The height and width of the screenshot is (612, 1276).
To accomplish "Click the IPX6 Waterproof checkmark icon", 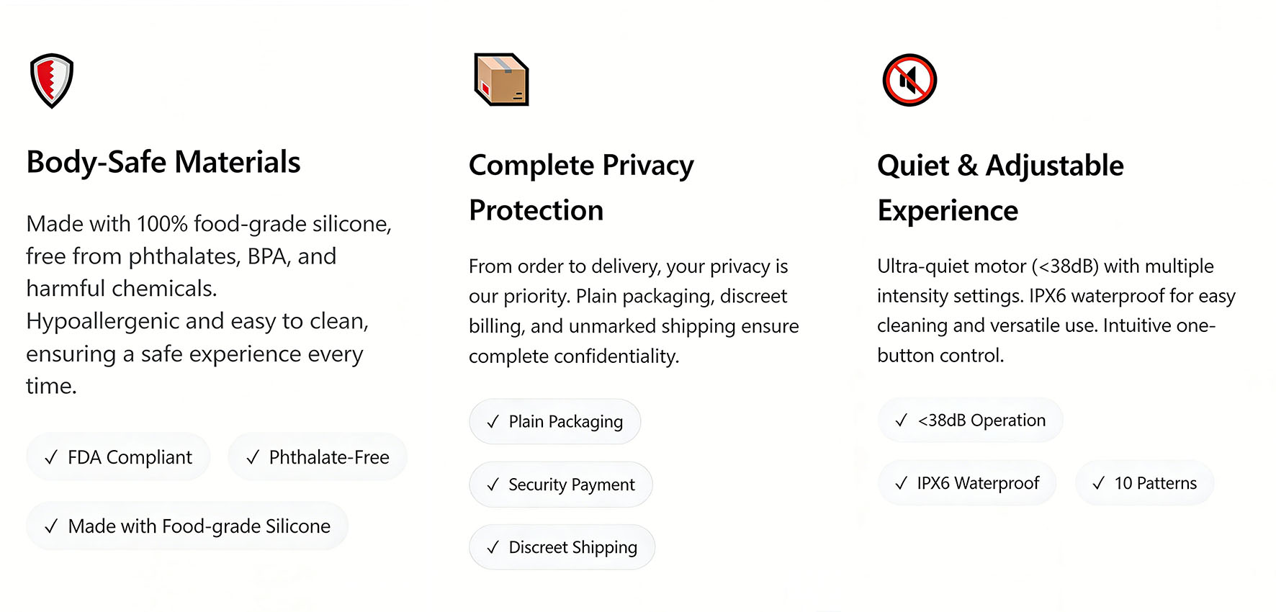I will coord(901,483).
